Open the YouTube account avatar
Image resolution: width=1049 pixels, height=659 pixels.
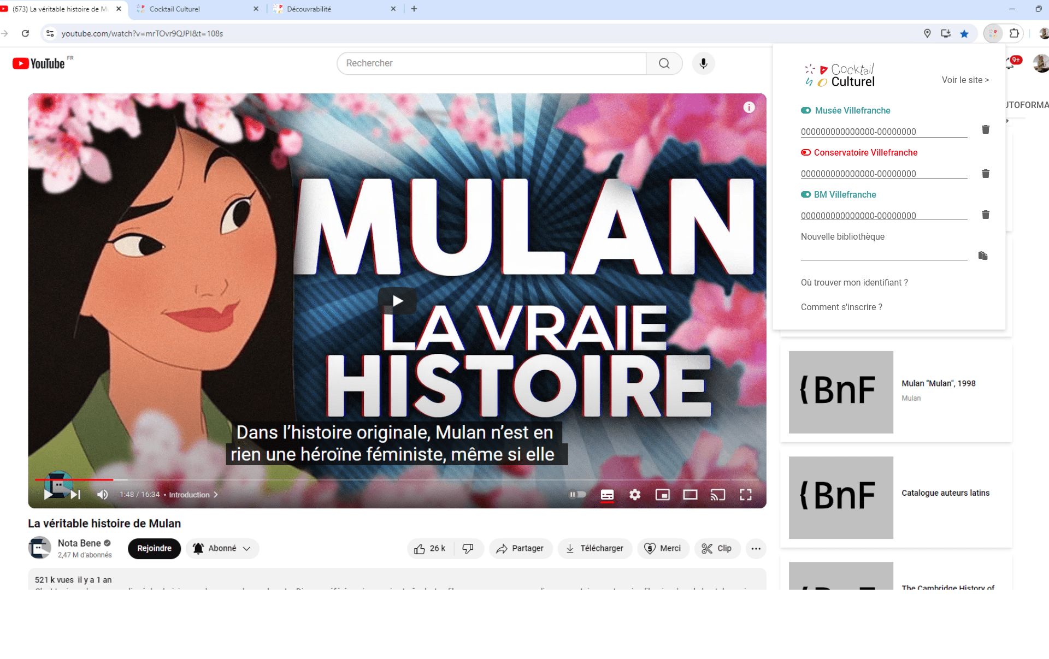tap(1041, 63)
